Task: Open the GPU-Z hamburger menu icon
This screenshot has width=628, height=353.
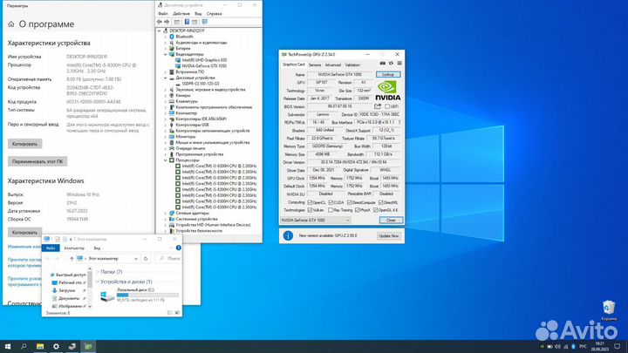Action: 399,64
